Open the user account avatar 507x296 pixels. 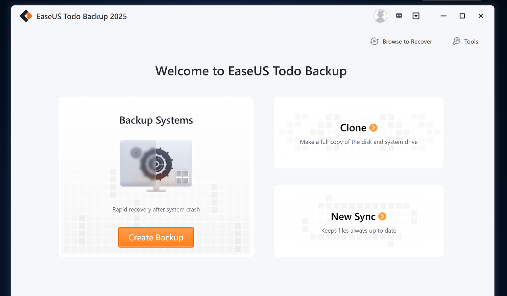tap(380, 16)
